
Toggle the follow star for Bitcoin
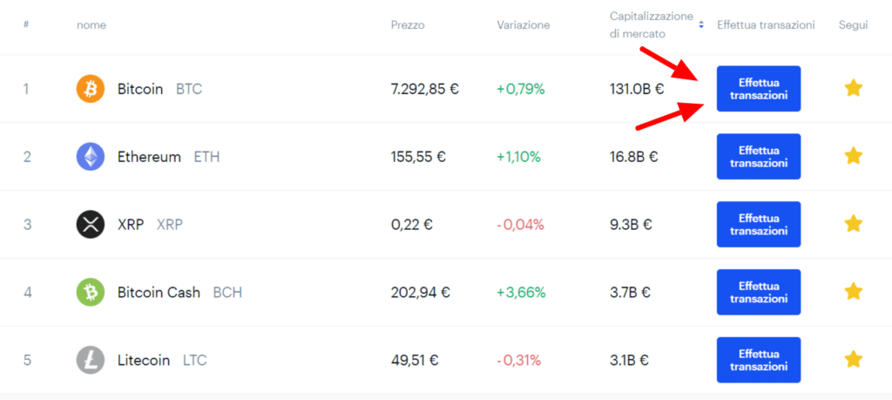(x=854, y=88)
